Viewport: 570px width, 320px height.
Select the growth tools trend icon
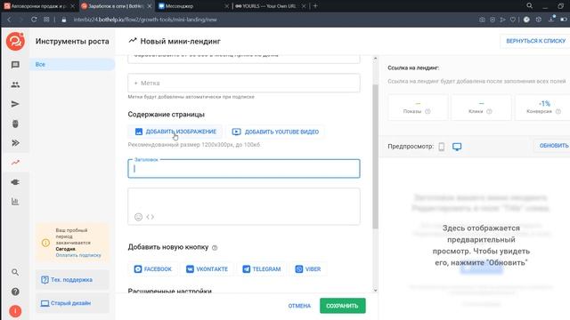(x=15, y=163)
